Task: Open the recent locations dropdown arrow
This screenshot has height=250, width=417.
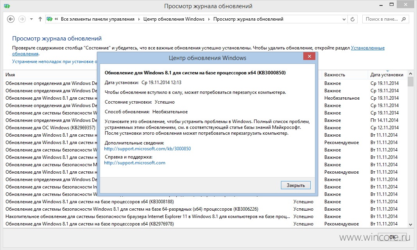Action: click(31, 19)
